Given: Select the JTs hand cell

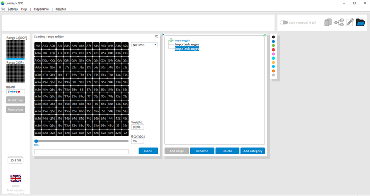Looking at the screenshot, I should tap(67, 67).
